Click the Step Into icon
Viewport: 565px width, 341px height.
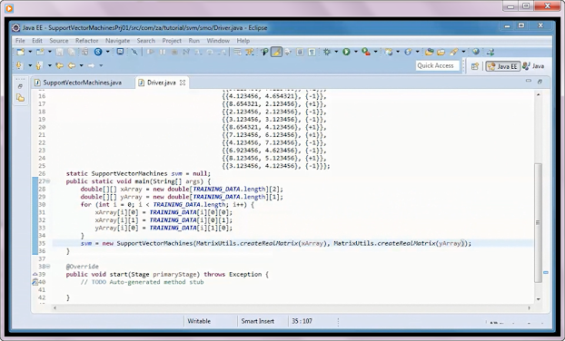pyautogui.click(x=198, y=53)
